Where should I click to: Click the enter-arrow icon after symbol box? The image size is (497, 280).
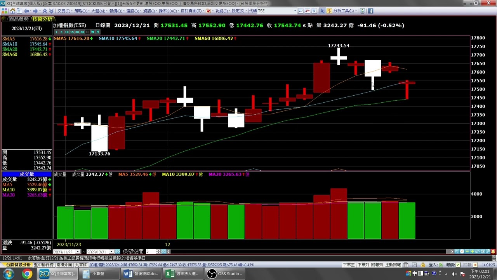[301, 11]
